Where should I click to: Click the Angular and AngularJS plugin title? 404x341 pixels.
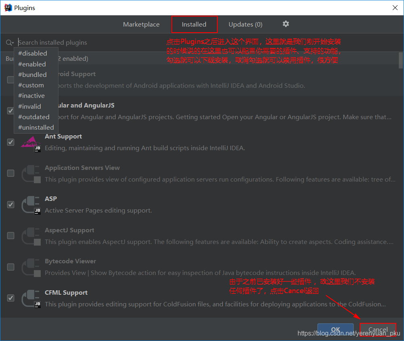[x=86, y=105]
